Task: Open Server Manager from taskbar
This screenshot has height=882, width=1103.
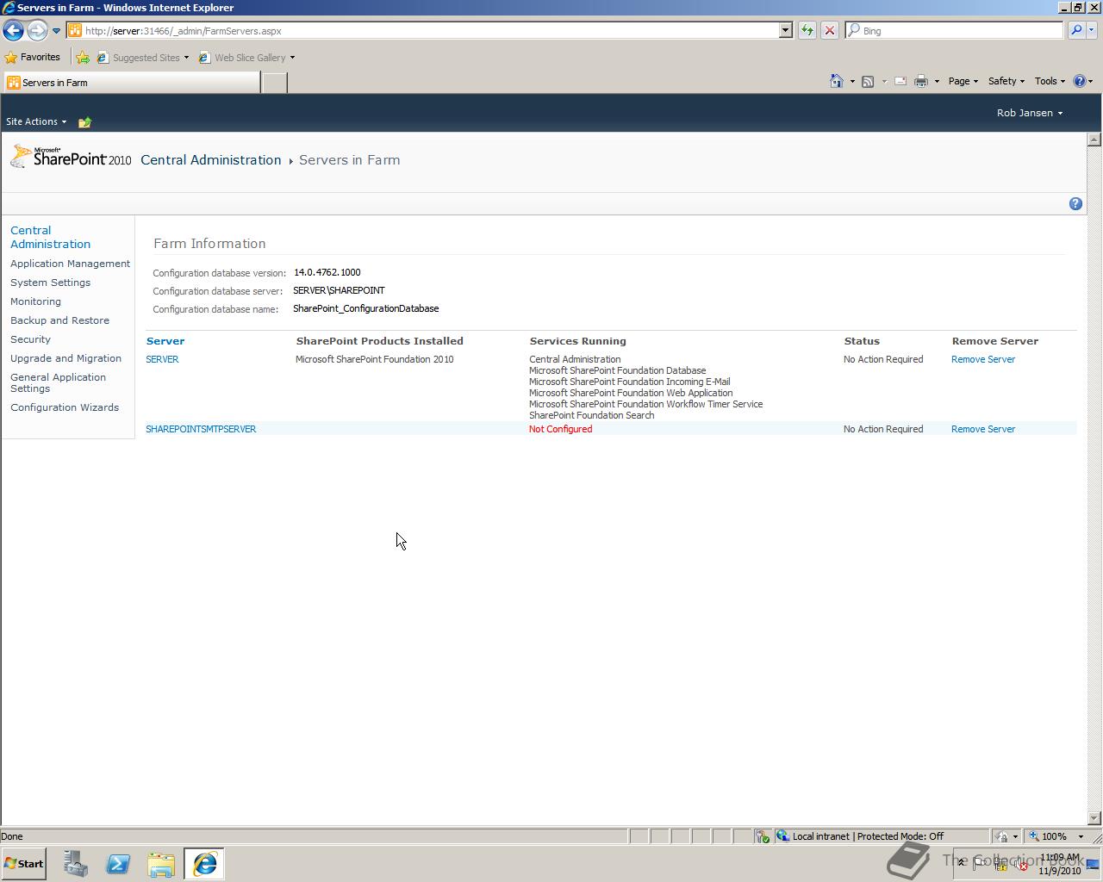Action: click(76, 864)
